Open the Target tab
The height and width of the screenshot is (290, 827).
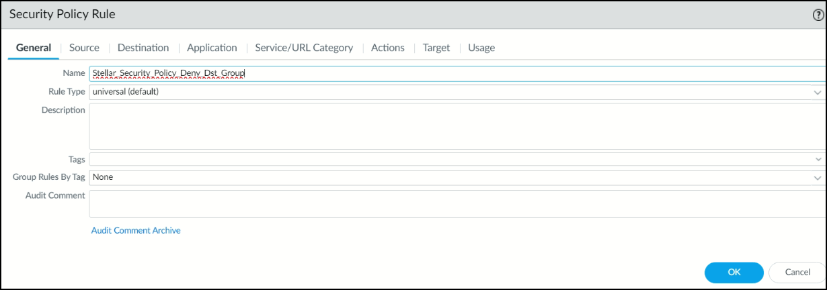[436, 48]
